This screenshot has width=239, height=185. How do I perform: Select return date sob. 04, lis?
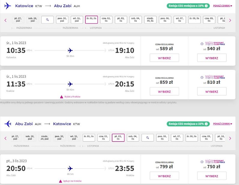133,138
